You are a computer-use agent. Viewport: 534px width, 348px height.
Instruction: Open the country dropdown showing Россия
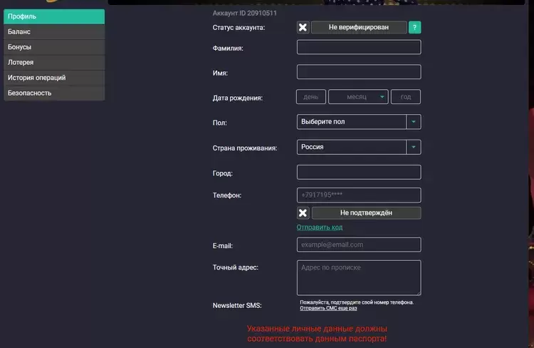tap(358, 147)
